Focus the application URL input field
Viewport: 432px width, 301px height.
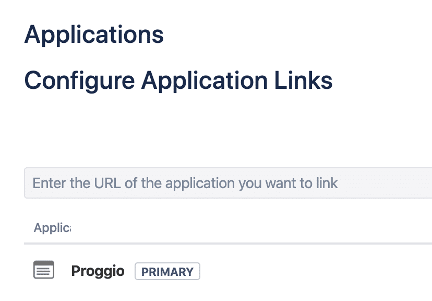[x=228, y=183]
